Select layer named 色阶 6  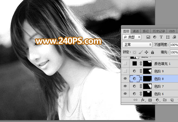(159, 94)
